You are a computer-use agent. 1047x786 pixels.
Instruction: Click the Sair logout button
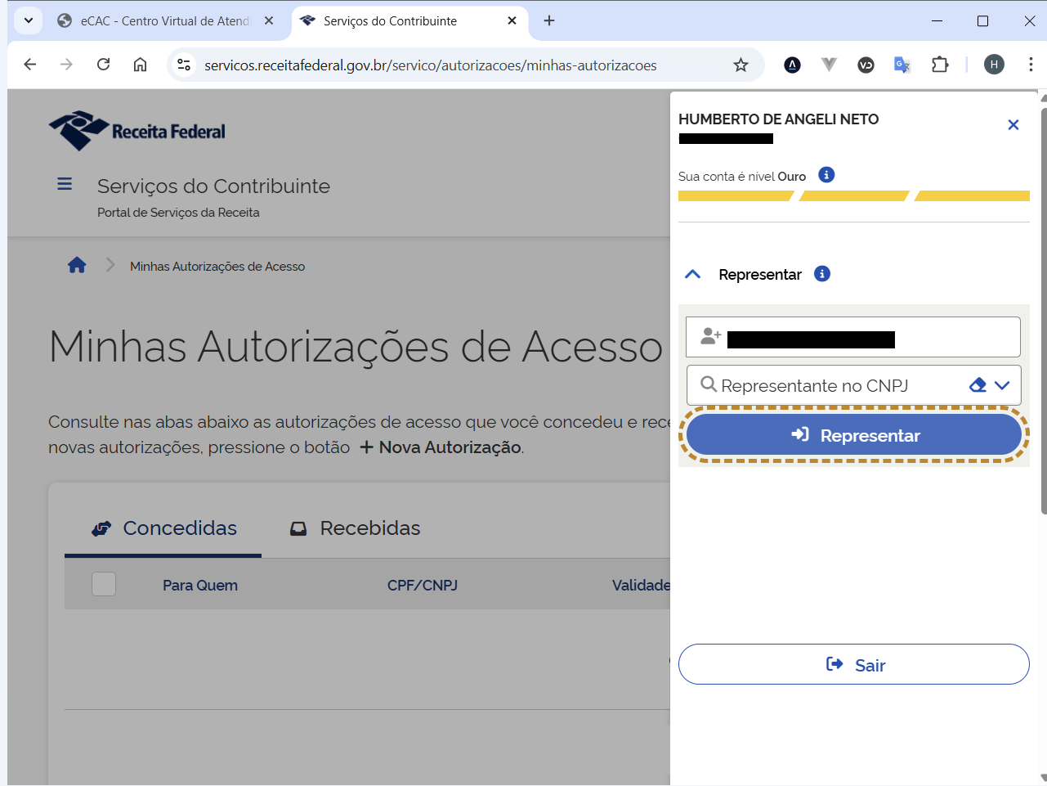[x=853, y=664]
